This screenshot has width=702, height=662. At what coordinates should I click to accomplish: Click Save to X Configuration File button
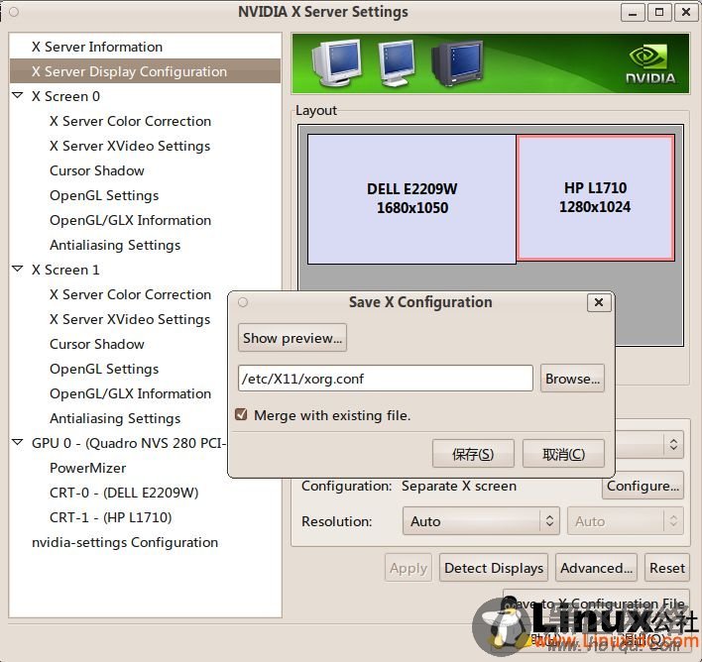pyautogui.click(x=596, y=603)
